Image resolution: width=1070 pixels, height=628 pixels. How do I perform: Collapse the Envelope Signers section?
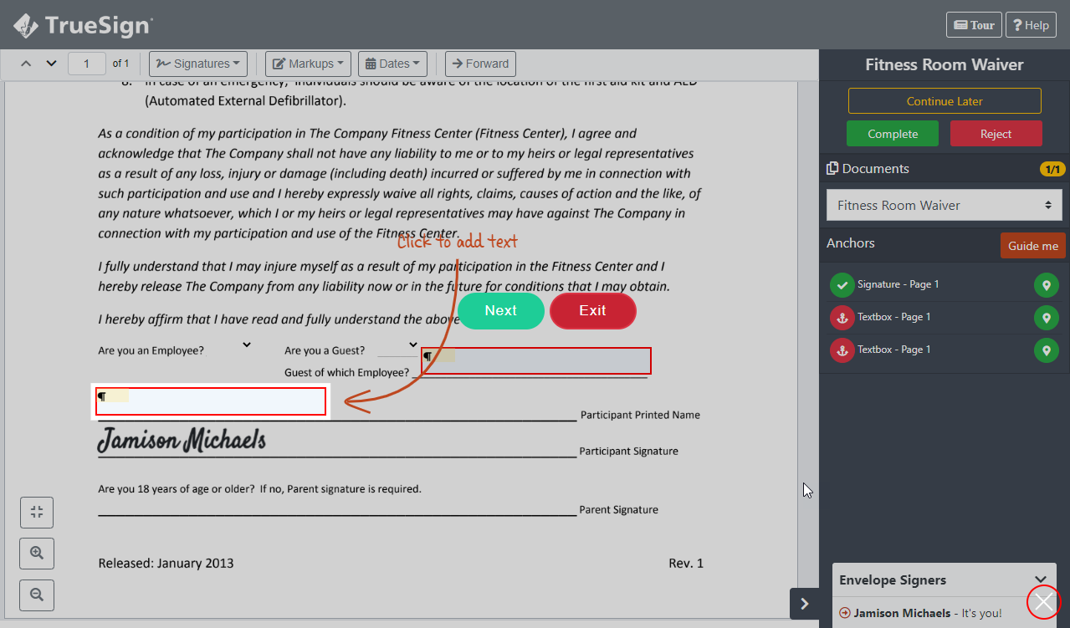1042,578
